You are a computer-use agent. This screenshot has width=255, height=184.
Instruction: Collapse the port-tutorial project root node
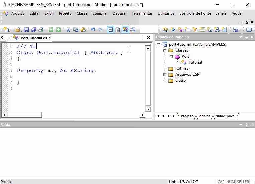pyautogui.click(x=158, y=45)
